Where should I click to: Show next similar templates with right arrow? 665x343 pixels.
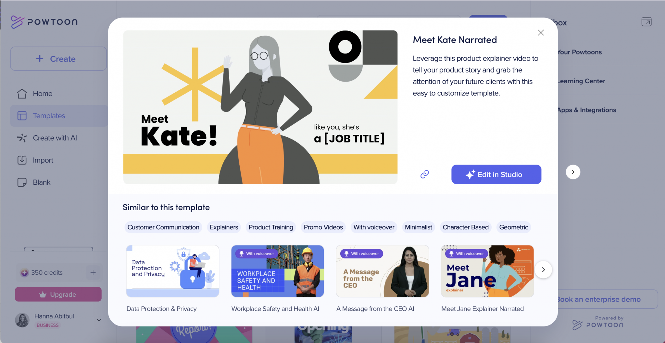543,269
